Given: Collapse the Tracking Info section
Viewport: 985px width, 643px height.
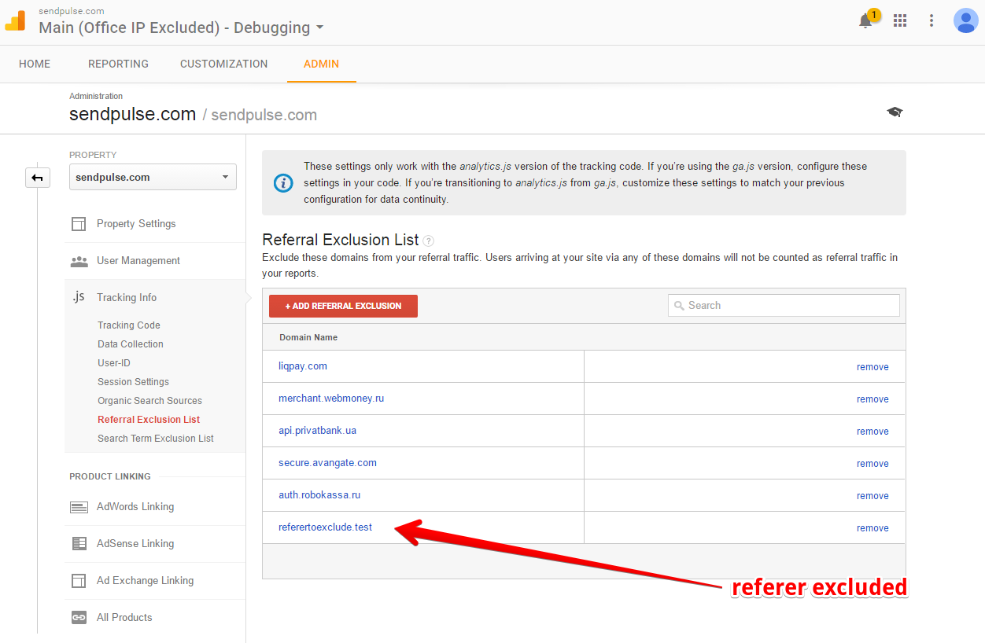Looking at the screenshot, I should click(127, 298).
